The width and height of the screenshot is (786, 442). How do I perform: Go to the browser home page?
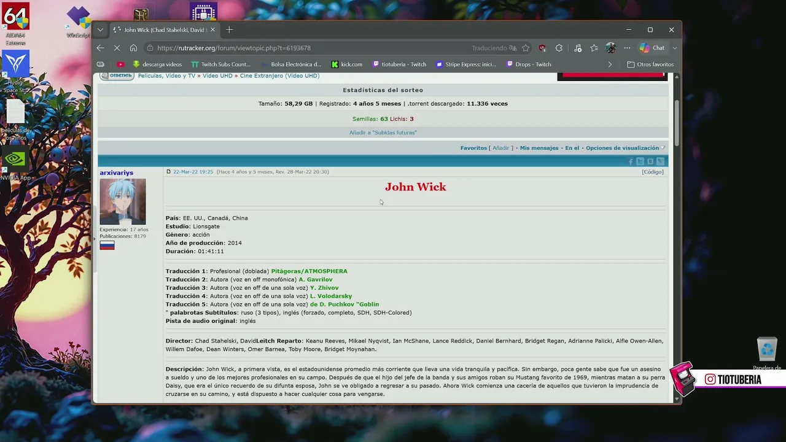(x=133, y=48)
